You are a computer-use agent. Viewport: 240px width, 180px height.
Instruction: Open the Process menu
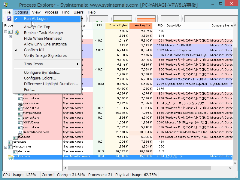[51, 12]
